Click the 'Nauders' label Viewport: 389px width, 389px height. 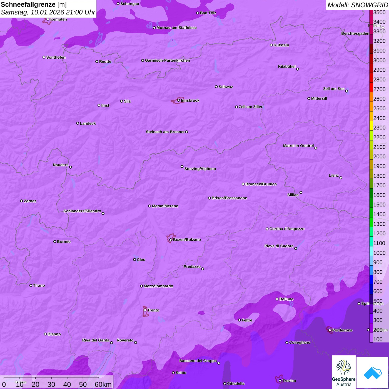tap(61, 165)
